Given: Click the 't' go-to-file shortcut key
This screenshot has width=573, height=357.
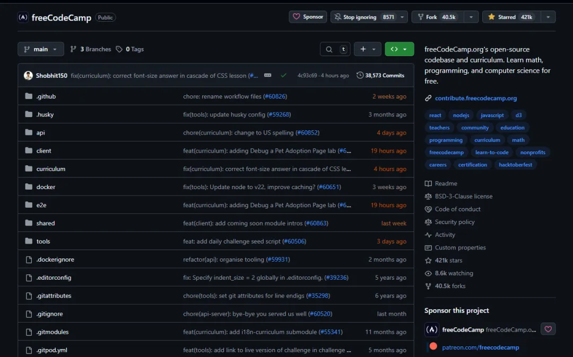Looking at the screenshot, I should point(343,49).
